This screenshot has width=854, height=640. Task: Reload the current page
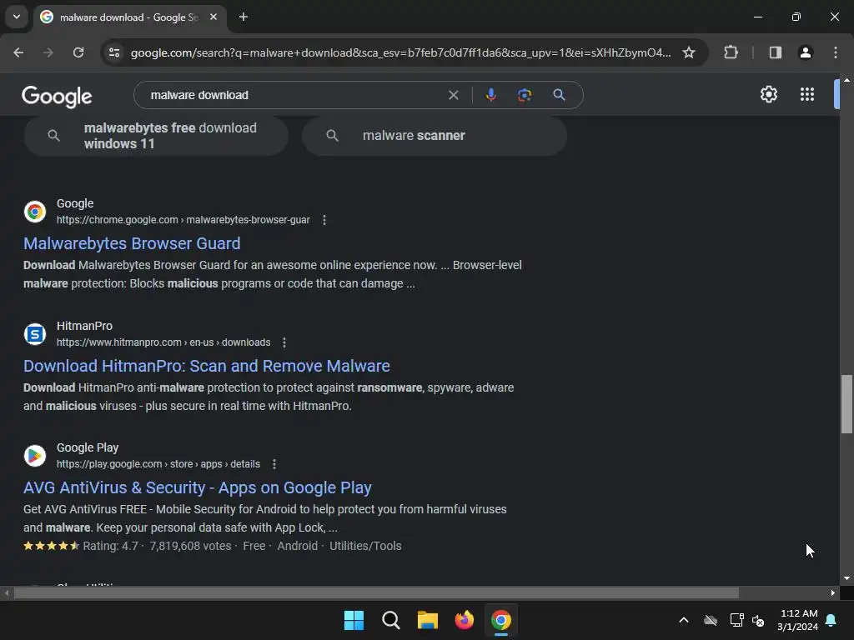tap(78, 52)
